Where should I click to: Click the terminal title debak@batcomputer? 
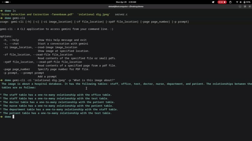point(126,7)
